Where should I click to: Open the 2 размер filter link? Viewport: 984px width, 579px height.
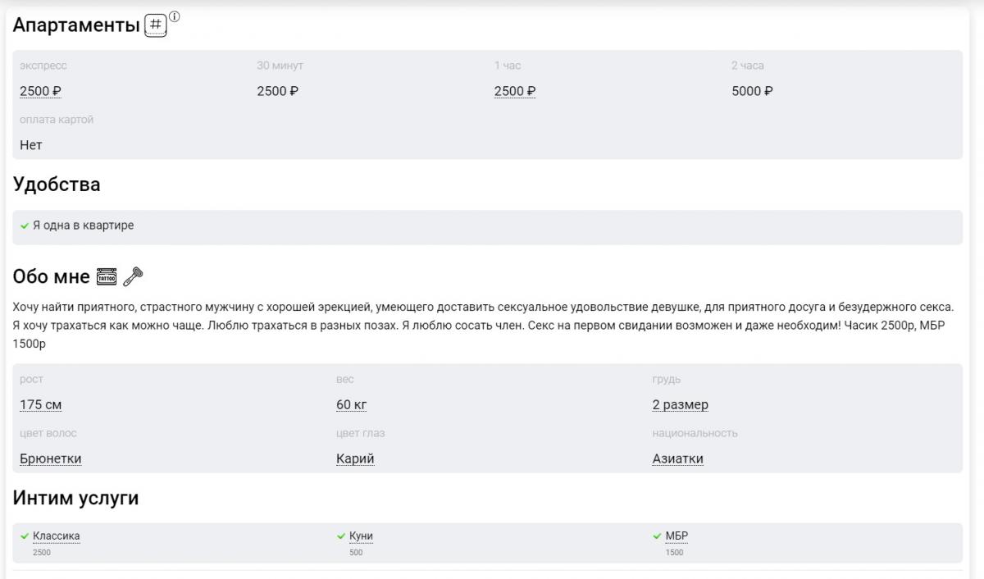[680, 405]
